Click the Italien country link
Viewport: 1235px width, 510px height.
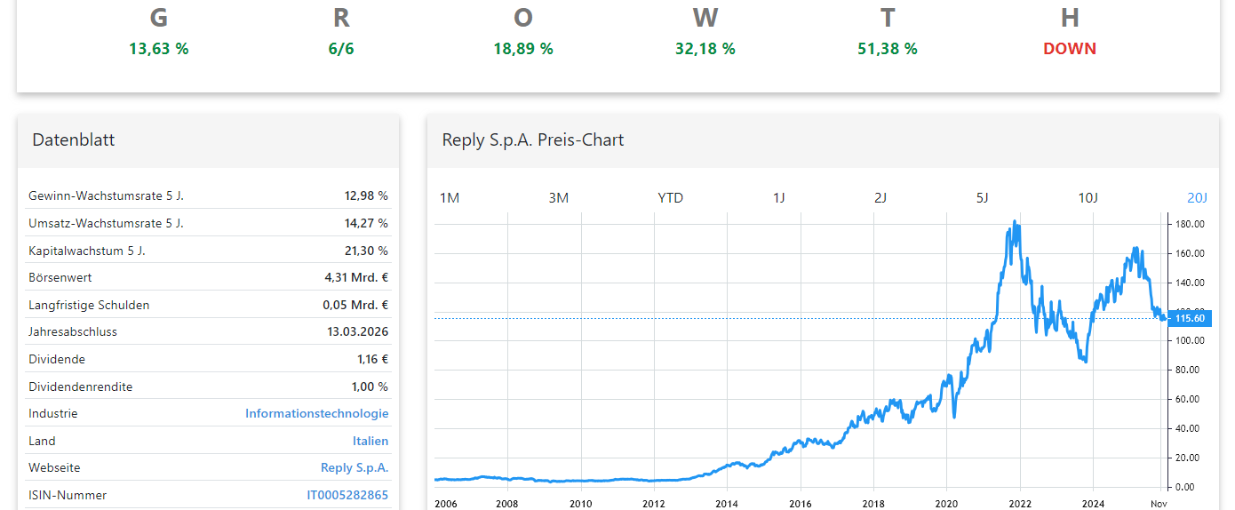click(370, 441)
